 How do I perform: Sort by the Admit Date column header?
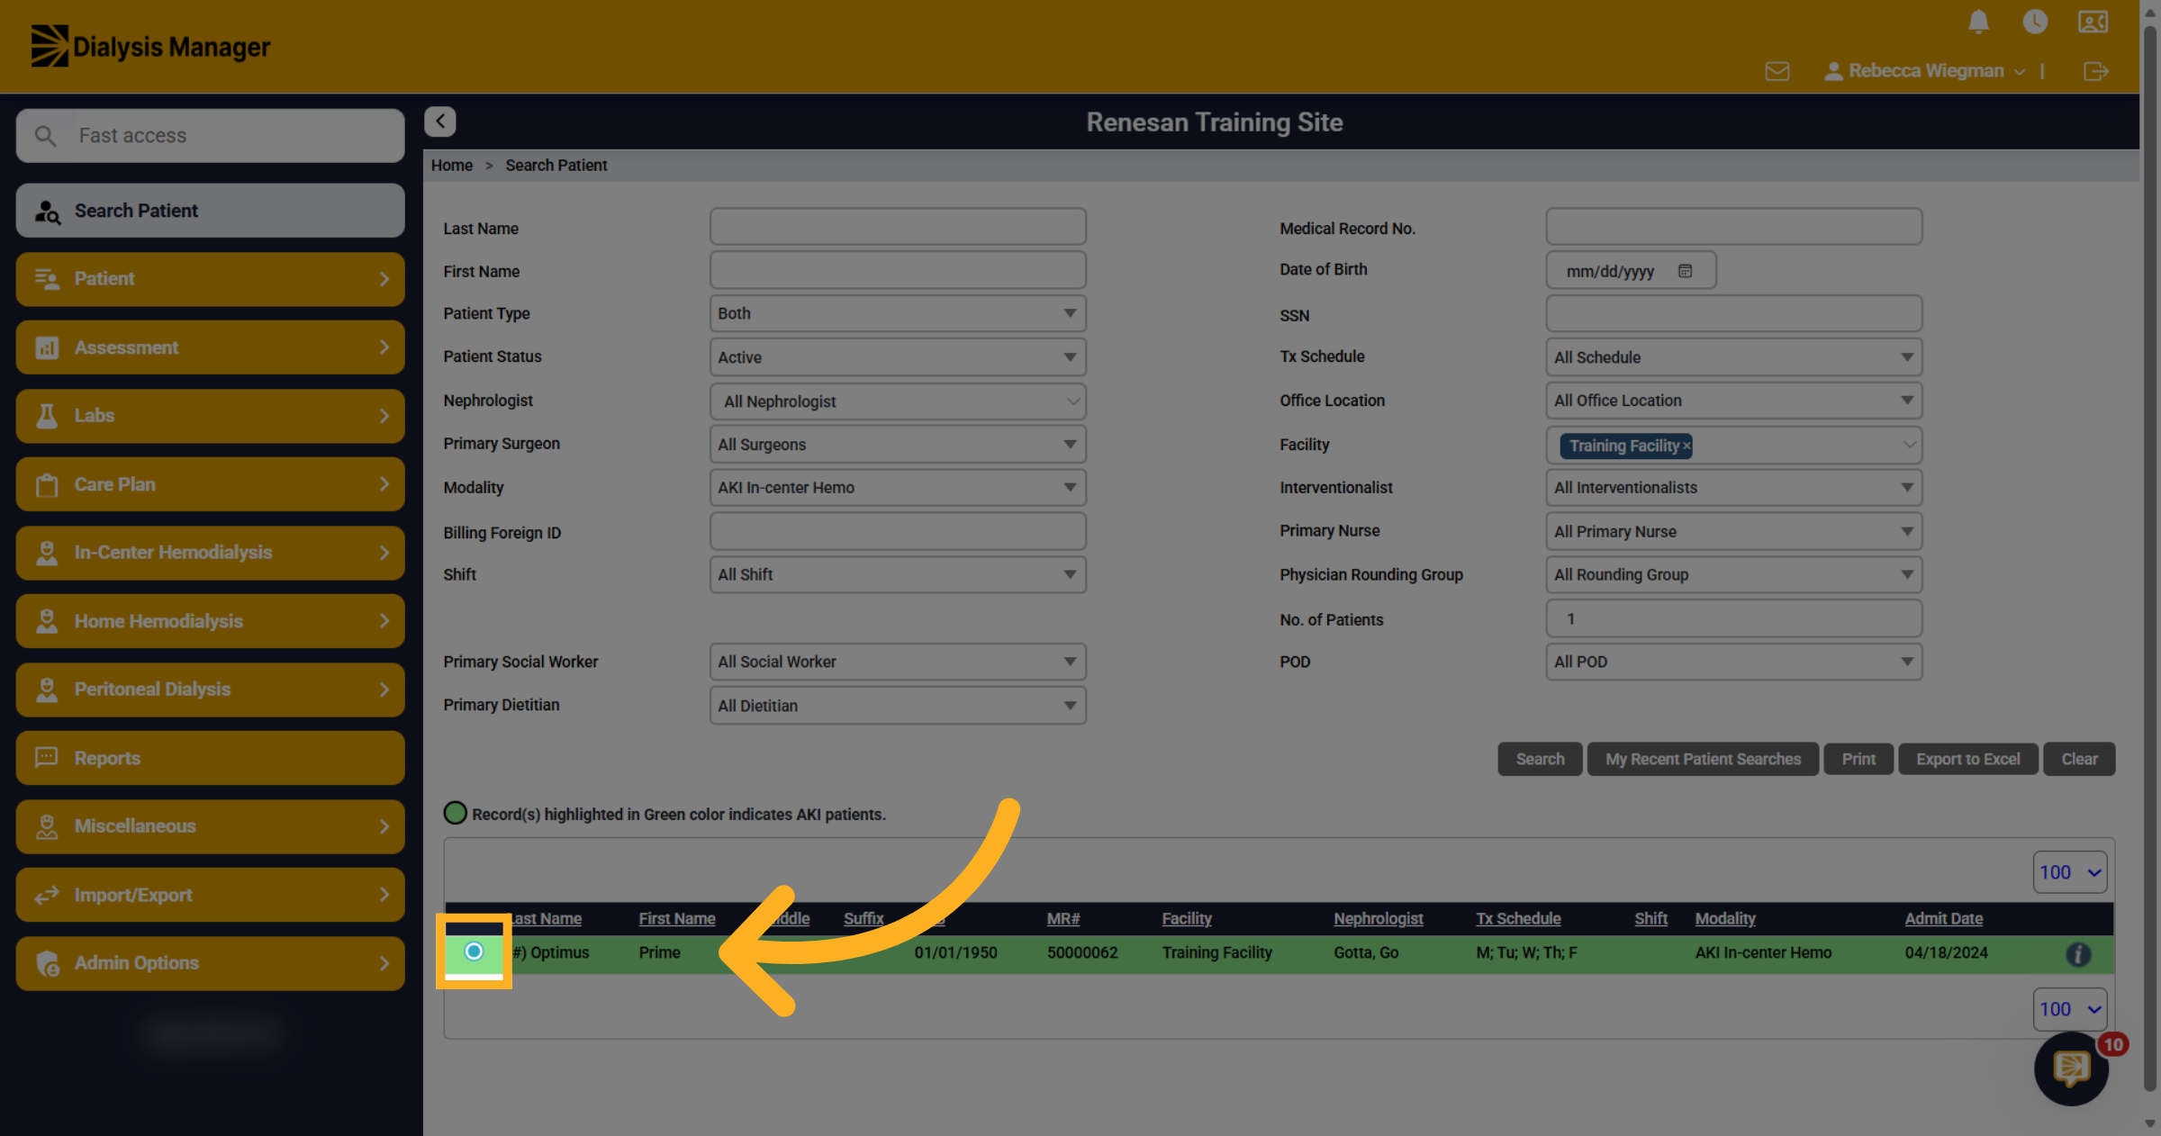[x=1944, y=918]
